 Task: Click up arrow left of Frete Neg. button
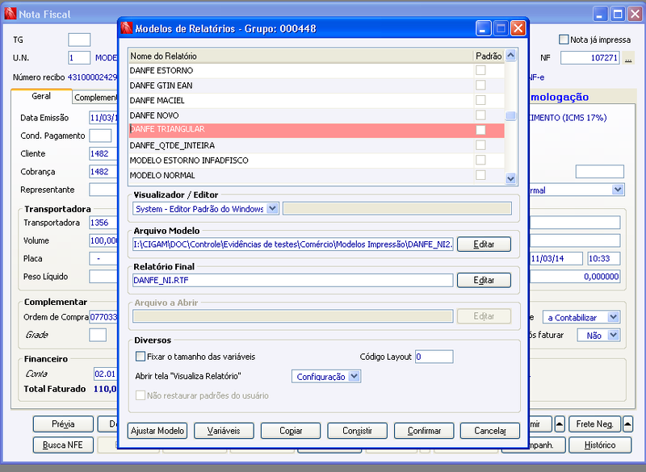click(x=560, y=424)
